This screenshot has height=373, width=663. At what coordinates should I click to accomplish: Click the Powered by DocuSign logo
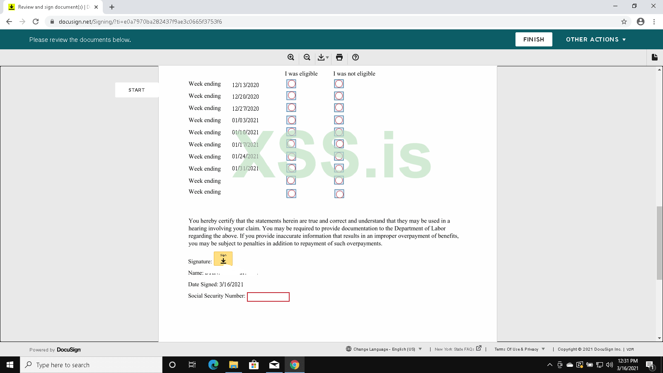click(55, 350)
